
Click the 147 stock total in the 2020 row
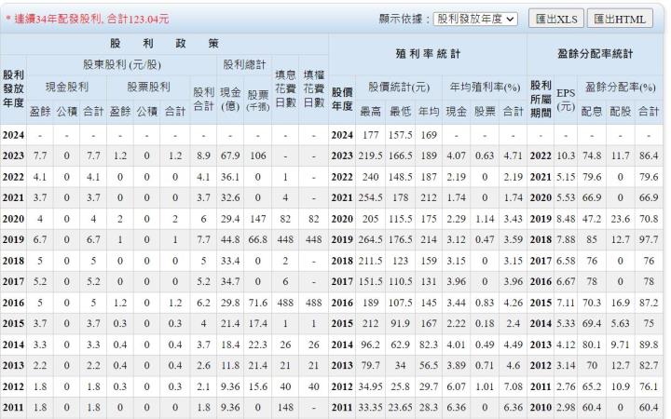[x=257, y=219]
